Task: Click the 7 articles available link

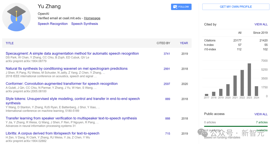Action: 262,122
